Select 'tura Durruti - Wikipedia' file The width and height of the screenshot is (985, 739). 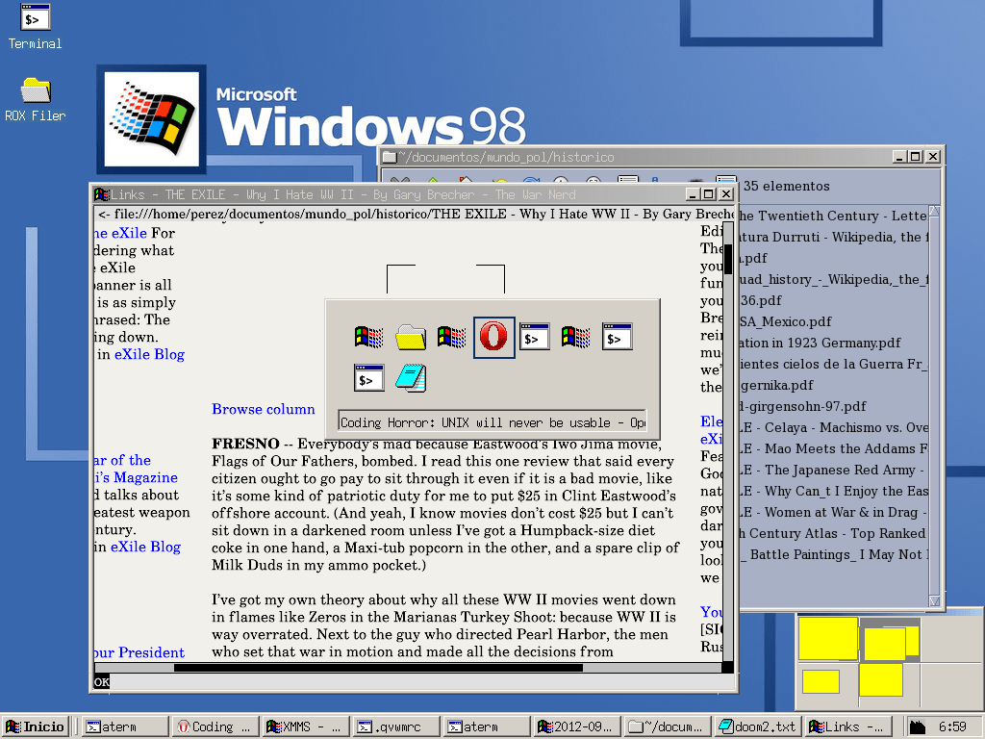pos(833,237)
